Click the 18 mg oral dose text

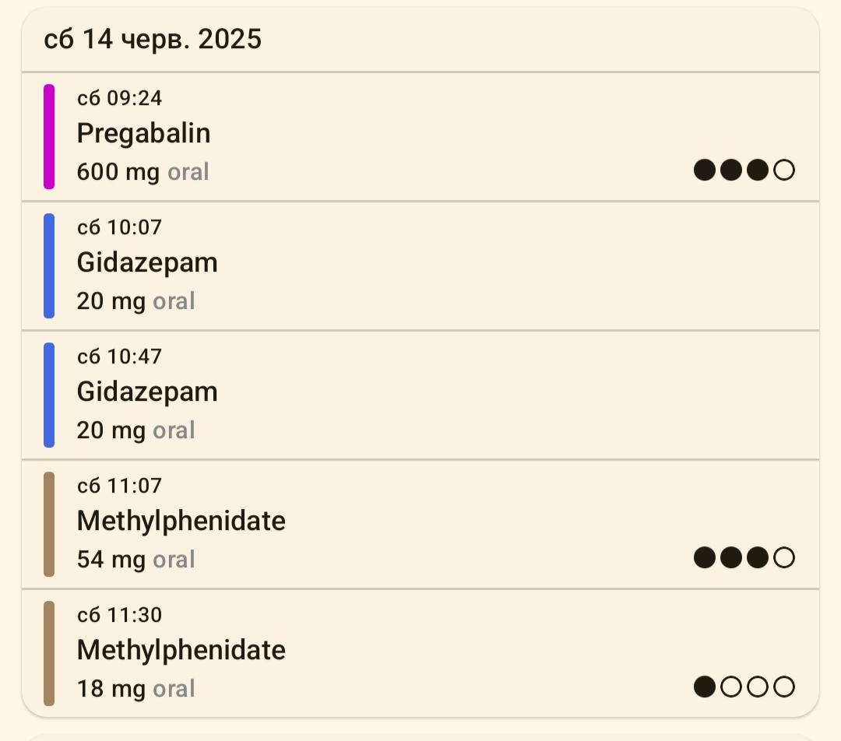pos(135,689)
